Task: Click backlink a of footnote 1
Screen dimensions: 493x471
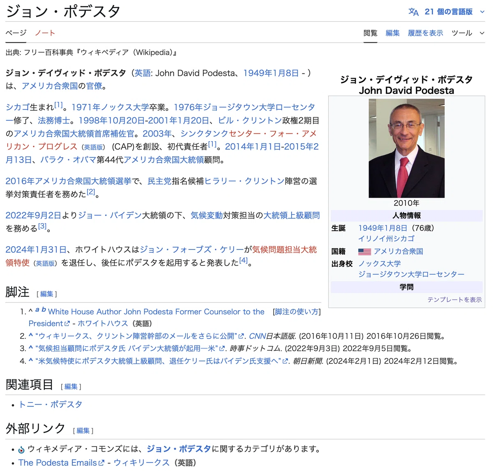Action: coord(37,310)
